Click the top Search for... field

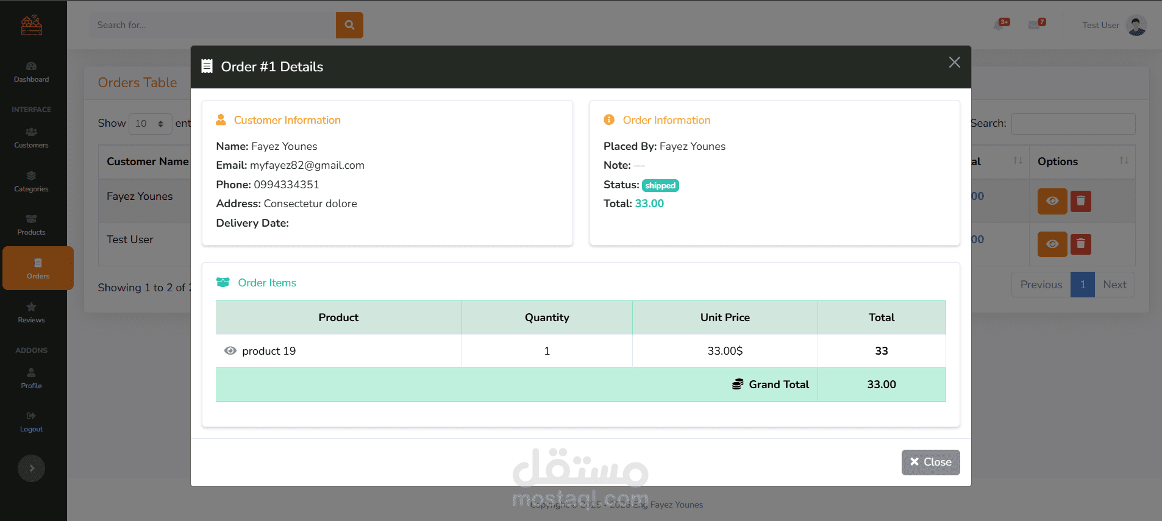coord(213,25)
